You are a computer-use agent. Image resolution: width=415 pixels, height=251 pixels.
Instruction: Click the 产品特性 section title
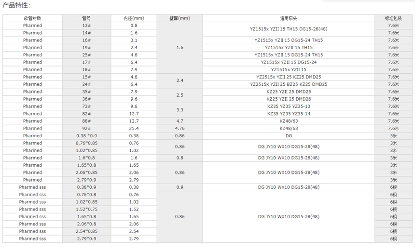(17, 5)
